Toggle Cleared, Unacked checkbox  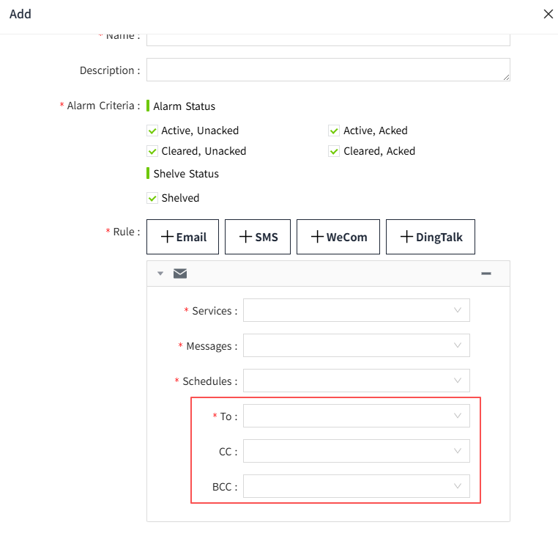pyautogui.click(x=152, y=151)
